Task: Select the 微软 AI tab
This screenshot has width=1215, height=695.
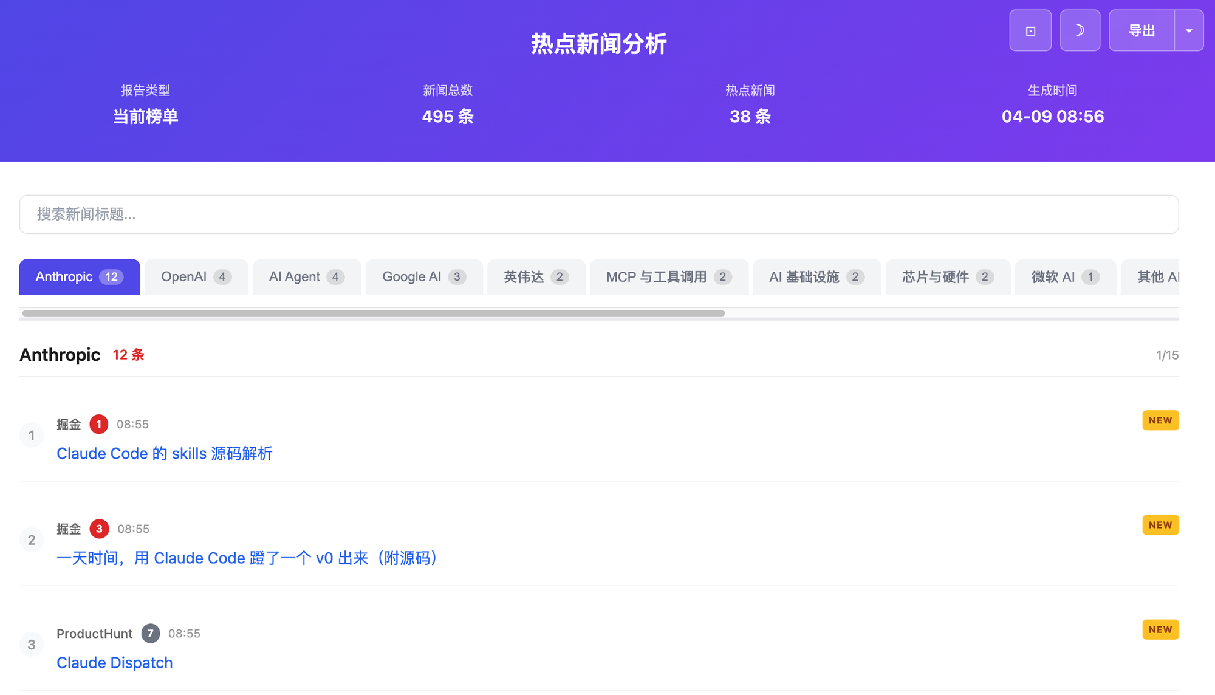Action: pos(1064,277)
